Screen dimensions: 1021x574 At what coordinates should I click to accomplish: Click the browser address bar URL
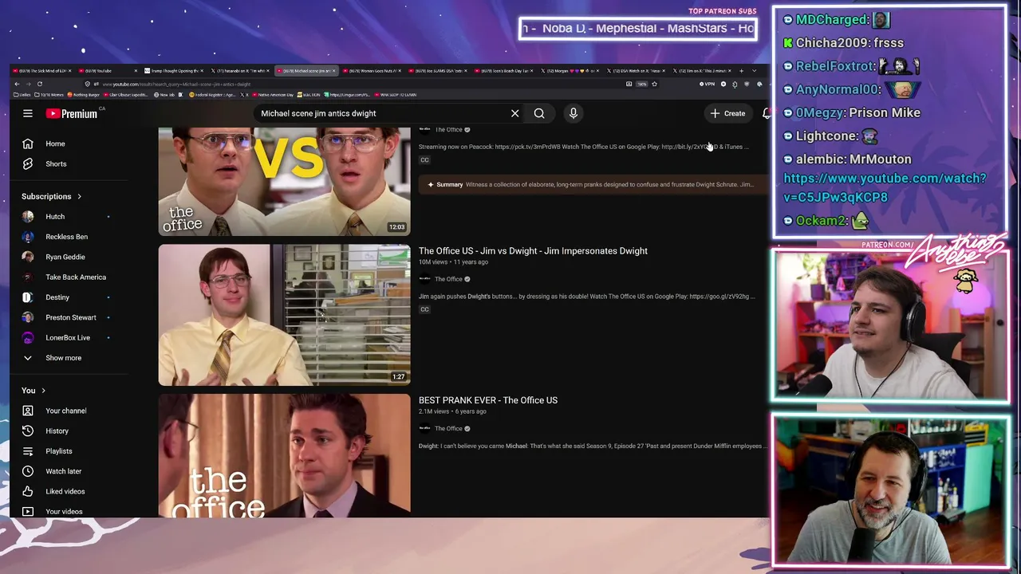coord(176,84)
